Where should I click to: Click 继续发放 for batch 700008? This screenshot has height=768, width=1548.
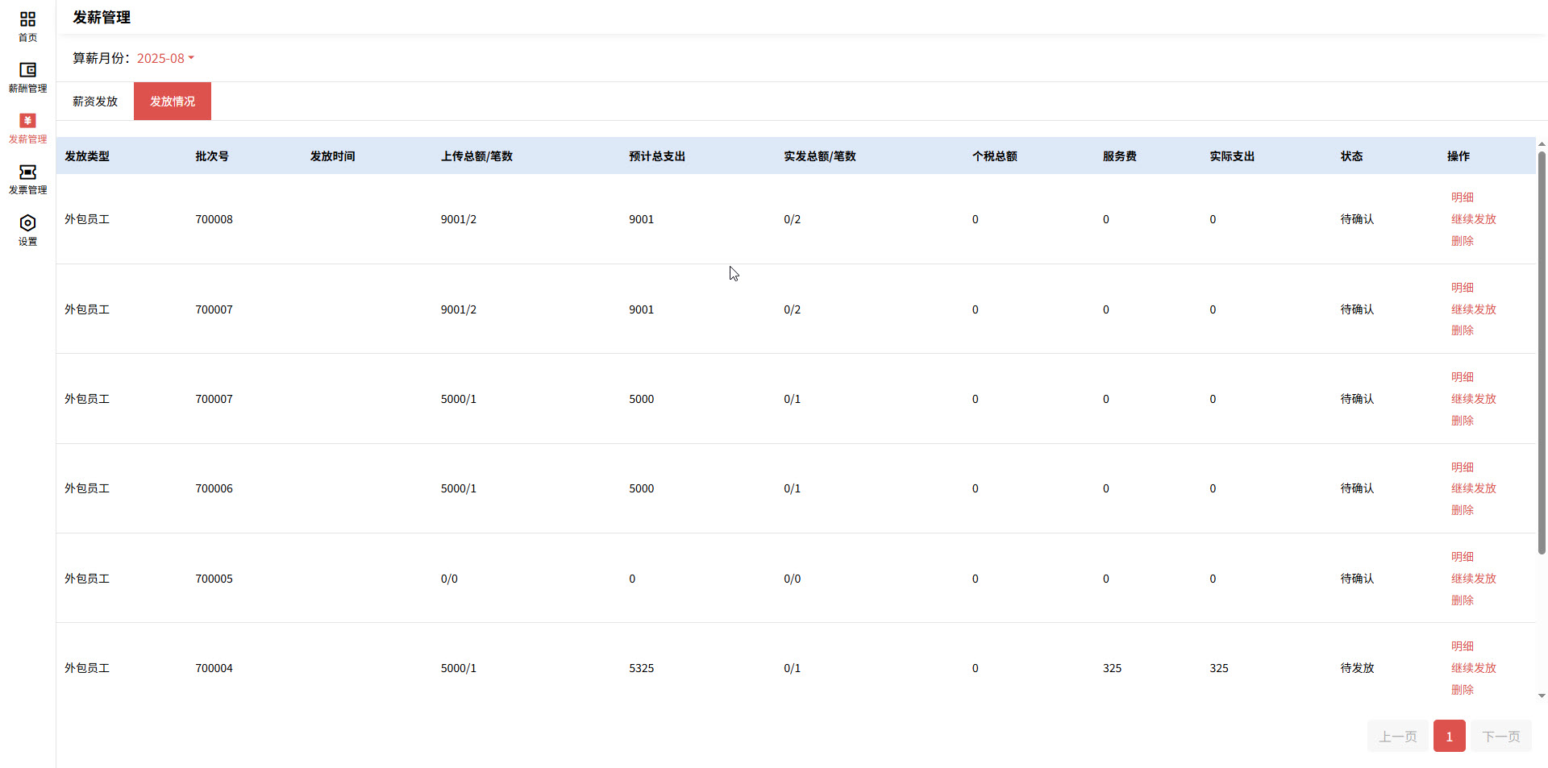[x=1473, y=218]
